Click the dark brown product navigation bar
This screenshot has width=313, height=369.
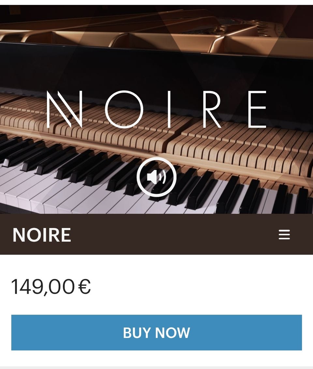[156, 234]
